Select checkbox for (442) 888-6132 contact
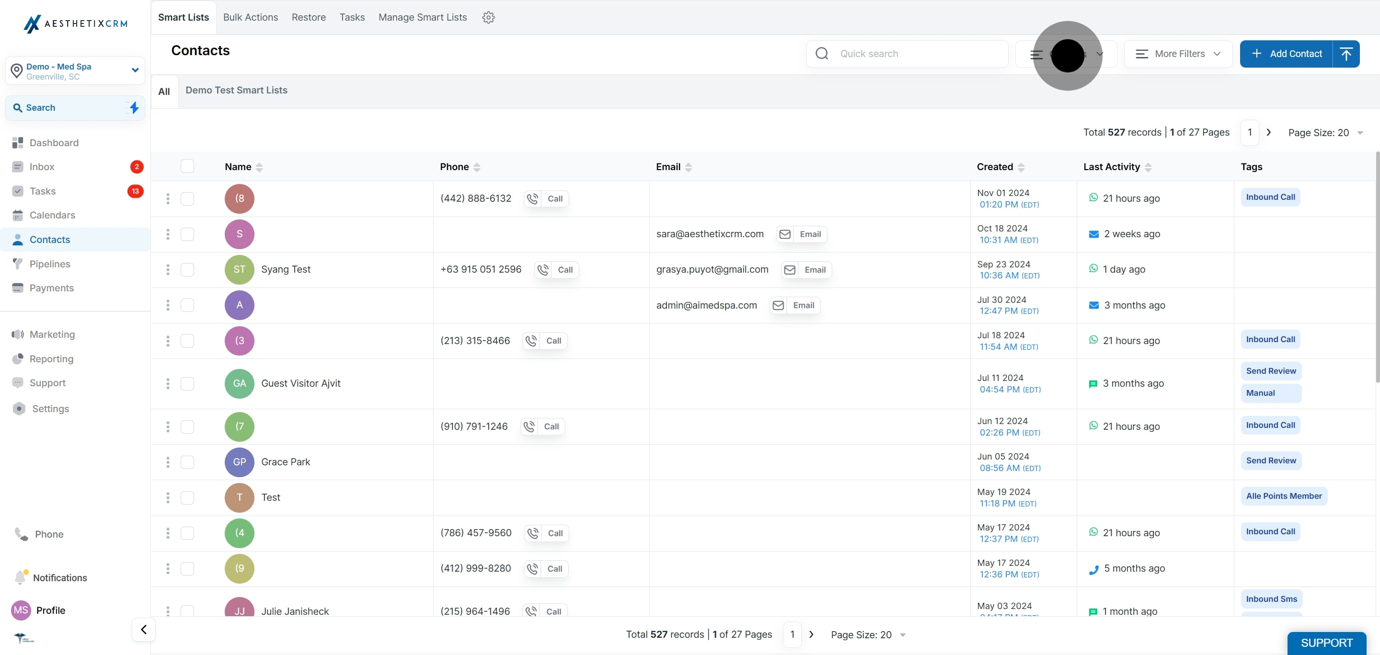The image size is (1380, 655). (187, 199)
